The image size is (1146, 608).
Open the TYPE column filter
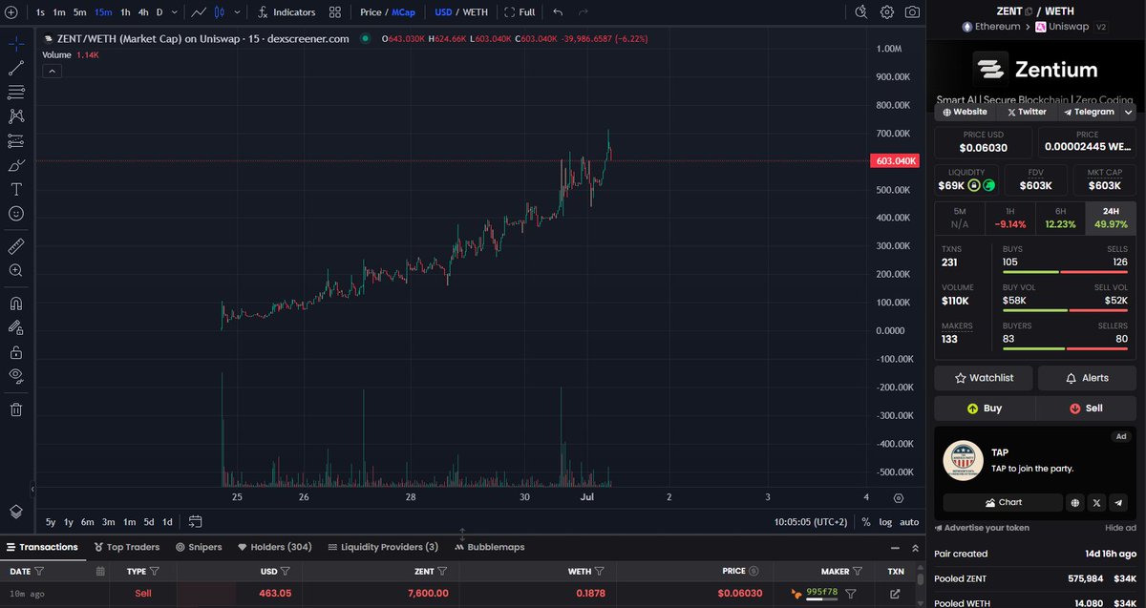[154, 572]
